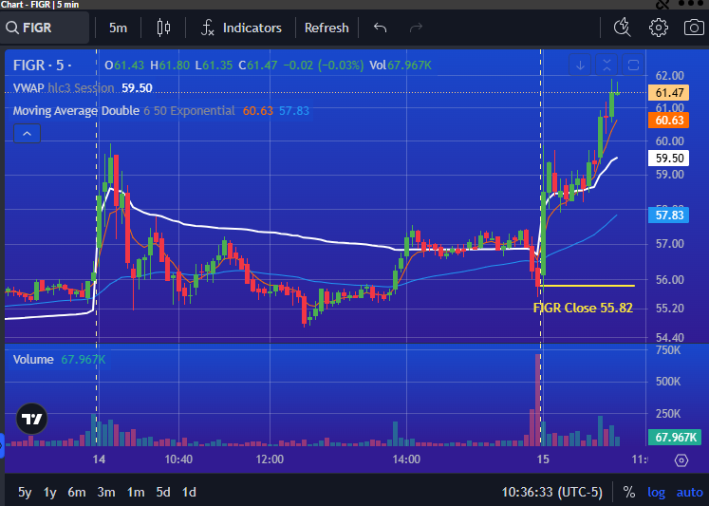Open chart settings gear icon
Screen dimensions: 709x506
point(659,28)
